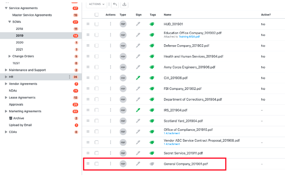Click drag handle icon for Defense Company_201902.pdf row
285x176 pixels.
tap(88, 45)
